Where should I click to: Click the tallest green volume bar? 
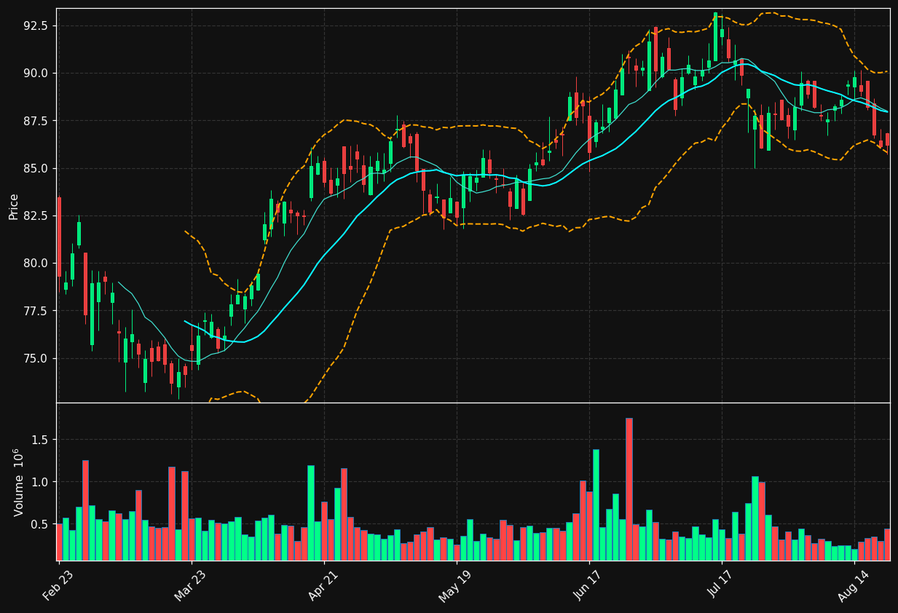(596, 505)
